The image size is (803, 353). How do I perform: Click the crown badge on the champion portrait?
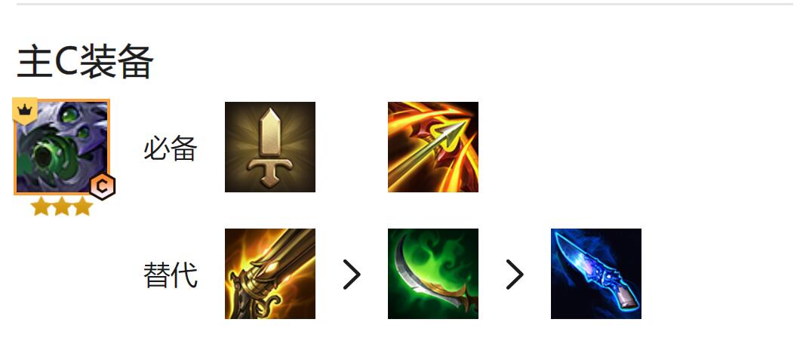point(25,111)
